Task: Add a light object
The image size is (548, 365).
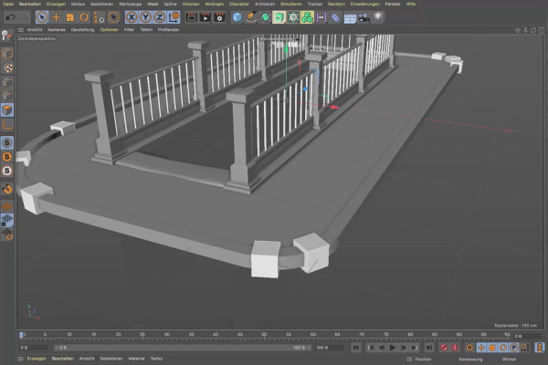Action: click(x=378, y=17)
